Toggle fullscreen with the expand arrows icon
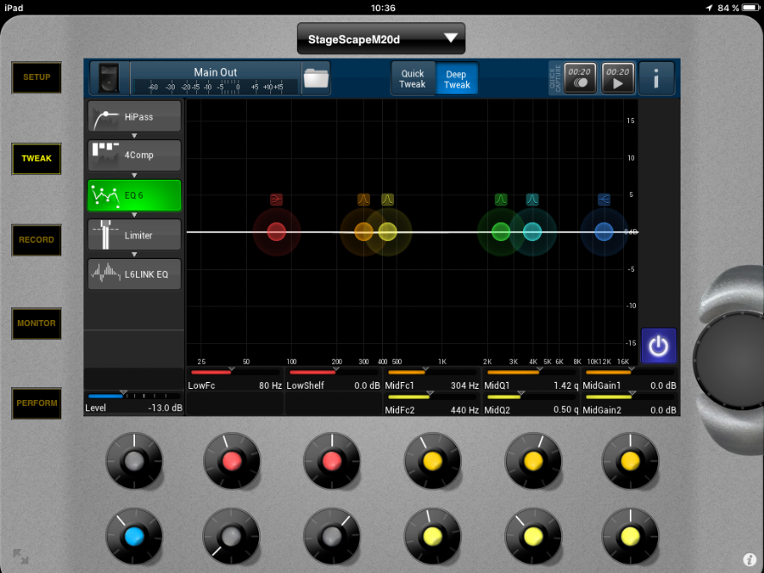This screenshot has width=764, height=573. (20, 557)
